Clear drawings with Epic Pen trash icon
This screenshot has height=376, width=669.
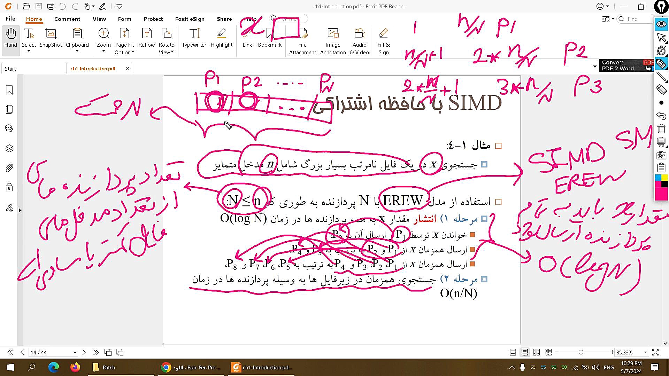pos(661,129)
